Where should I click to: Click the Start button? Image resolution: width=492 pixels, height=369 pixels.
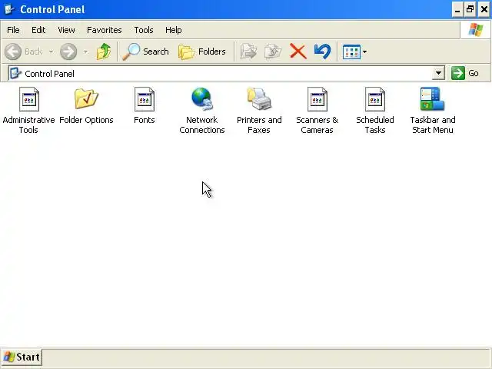[x=22, y=357]
